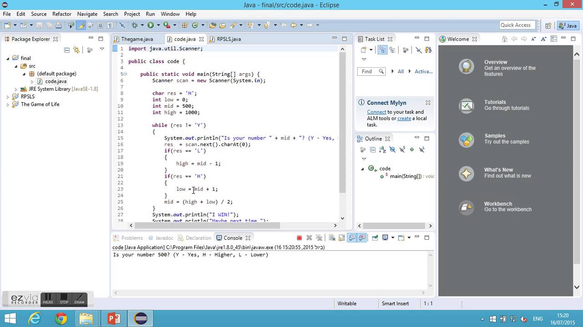This screenshot has height=327, width=583.
Task: Click the New Java Package toolbar icon
Action: click(x=185, y=25)
